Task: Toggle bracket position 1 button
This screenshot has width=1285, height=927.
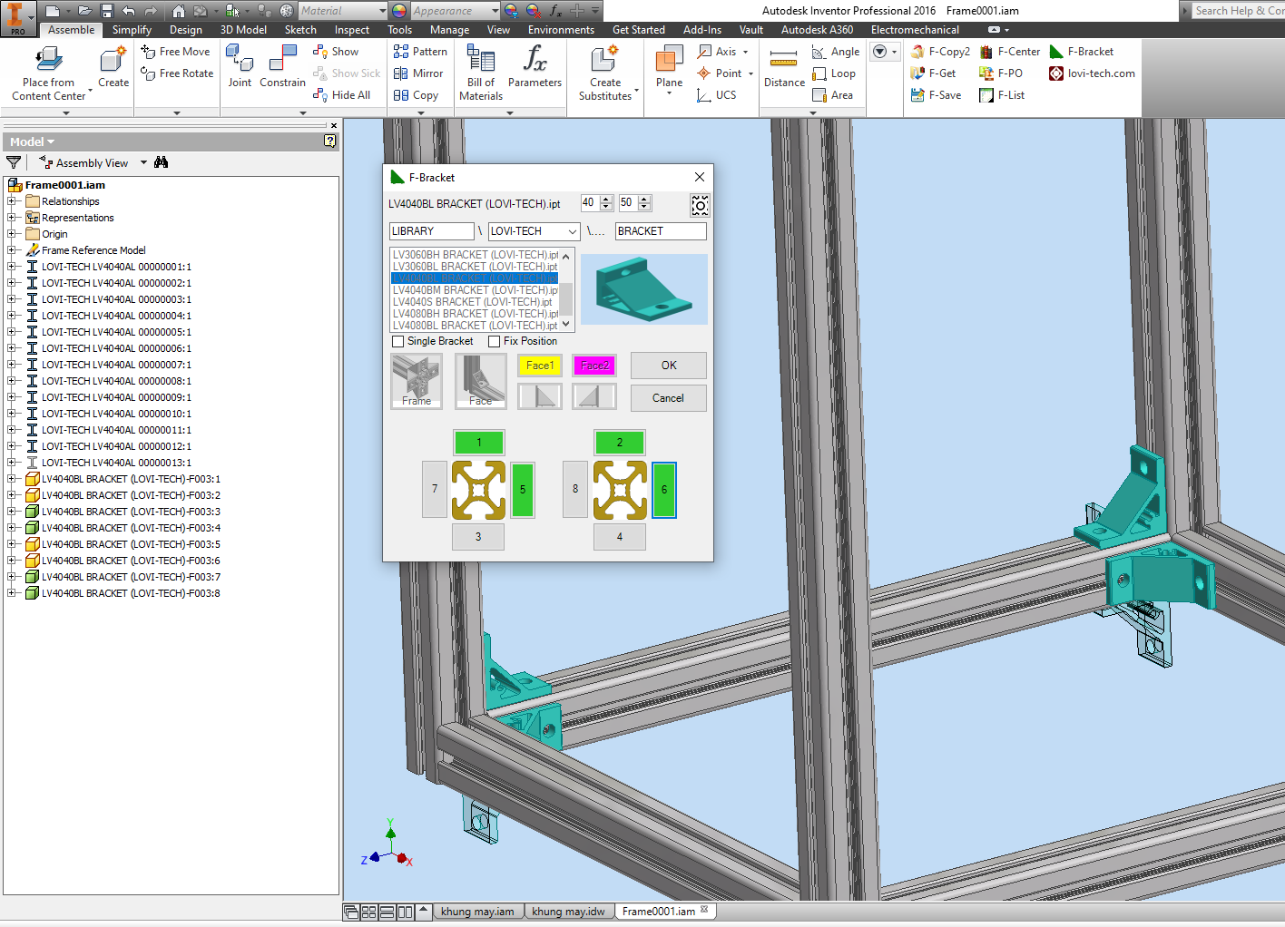Action: point(479,443)
